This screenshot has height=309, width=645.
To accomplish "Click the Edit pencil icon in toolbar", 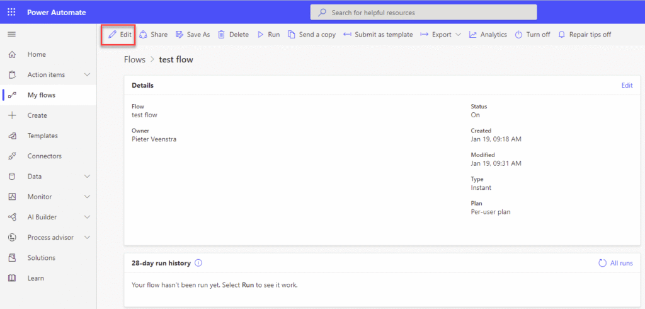I will pos(112,35).
